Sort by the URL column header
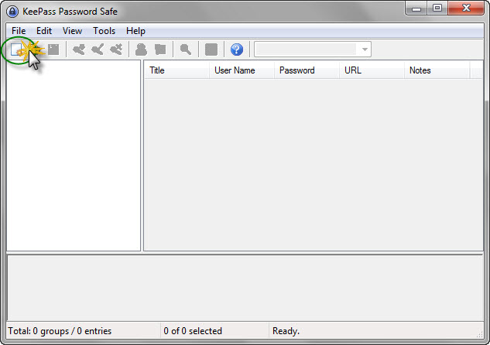Image resolution: width=490 pixels, height=345 pixels. 372,70
